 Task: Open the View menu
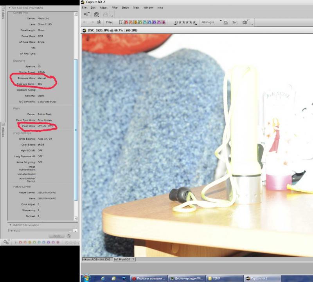click(136, 7)
